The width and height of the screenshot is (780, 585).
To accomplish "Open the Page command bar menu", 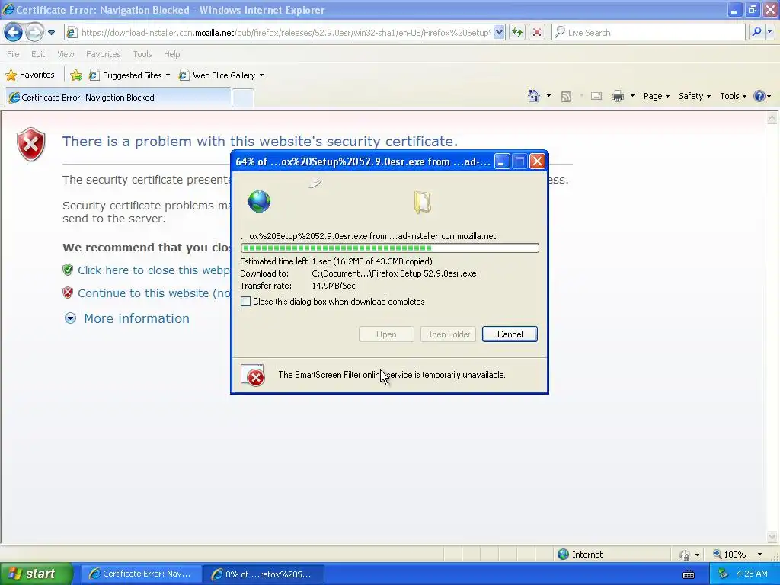I will pyautogui.click(x=656, y=96).
